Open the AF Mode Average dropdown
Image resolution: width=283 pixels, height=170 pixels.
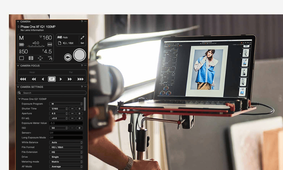click(66, 166)
